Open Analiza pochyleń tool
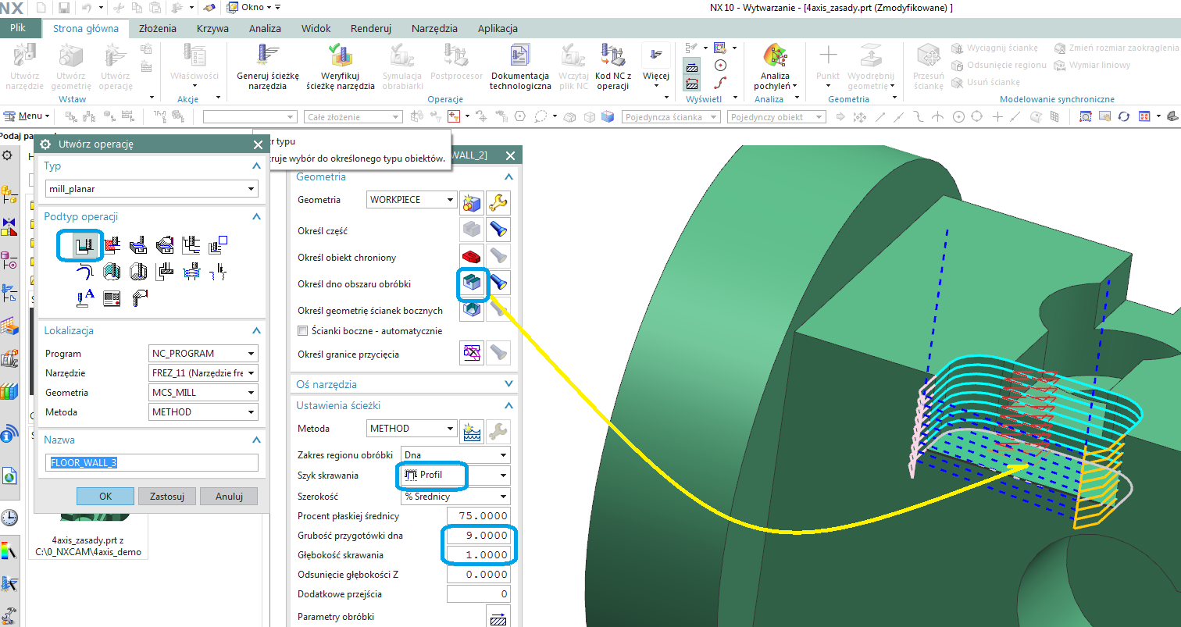 [x=774, y=55]
